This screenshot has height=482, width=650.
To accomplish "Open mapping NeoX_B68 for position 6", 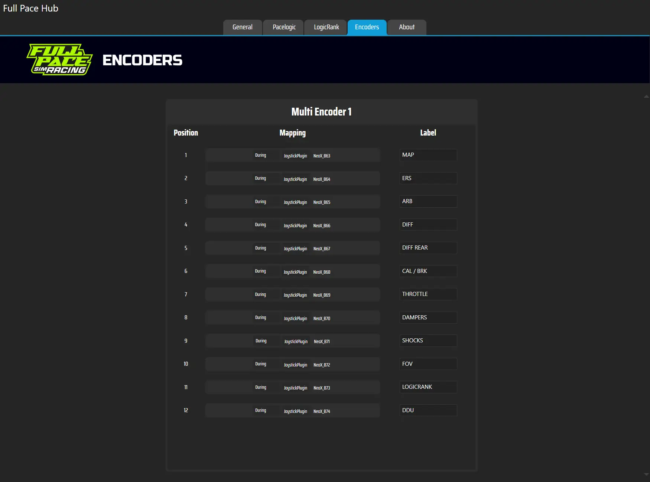I will [x=322, y=271].
